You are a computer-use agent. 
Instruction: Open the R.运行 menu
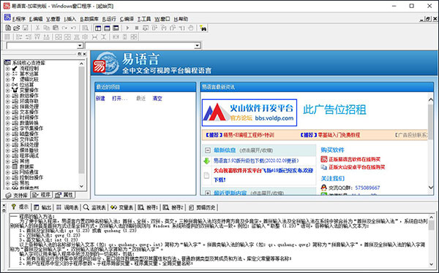point(109,19)
